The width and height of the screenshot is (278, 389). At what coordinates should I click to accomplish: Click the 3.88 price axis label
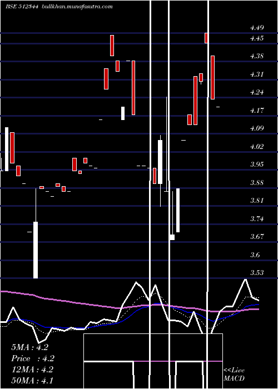(257, 183)
